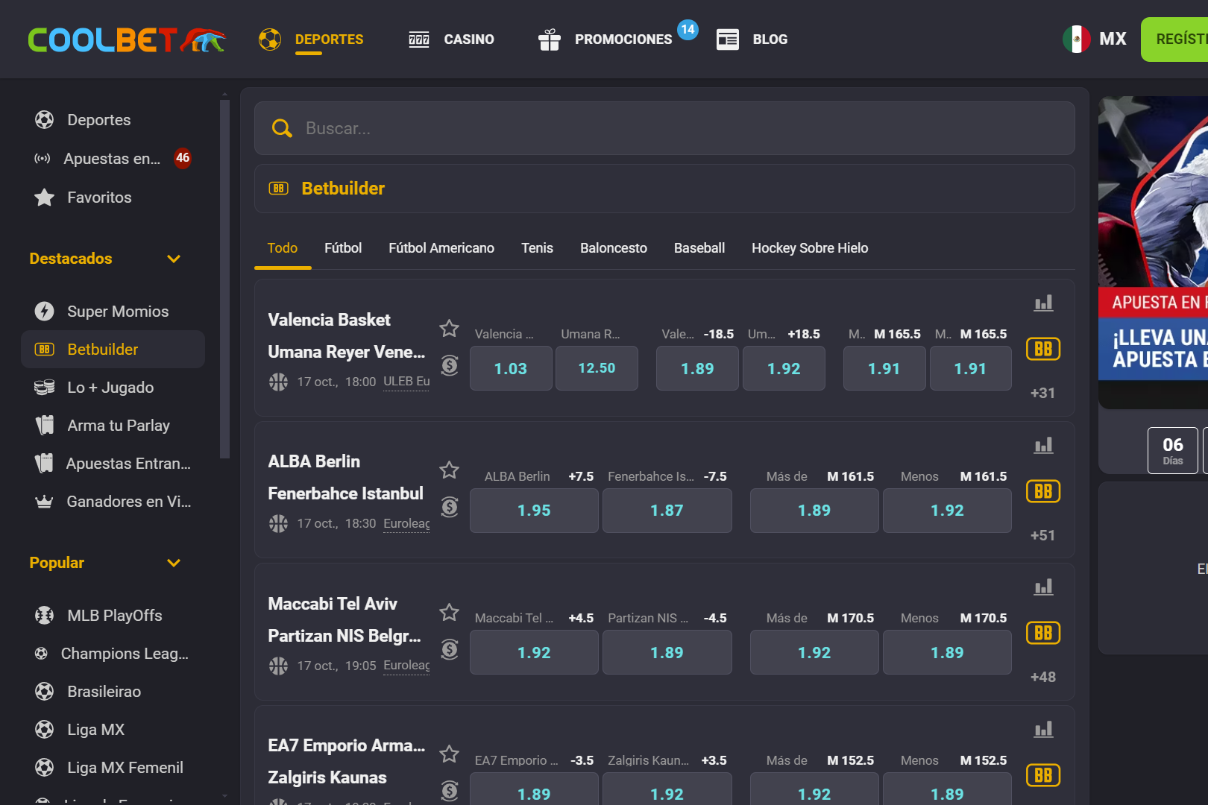Open the ULEB Eu league link

(406, 382)
